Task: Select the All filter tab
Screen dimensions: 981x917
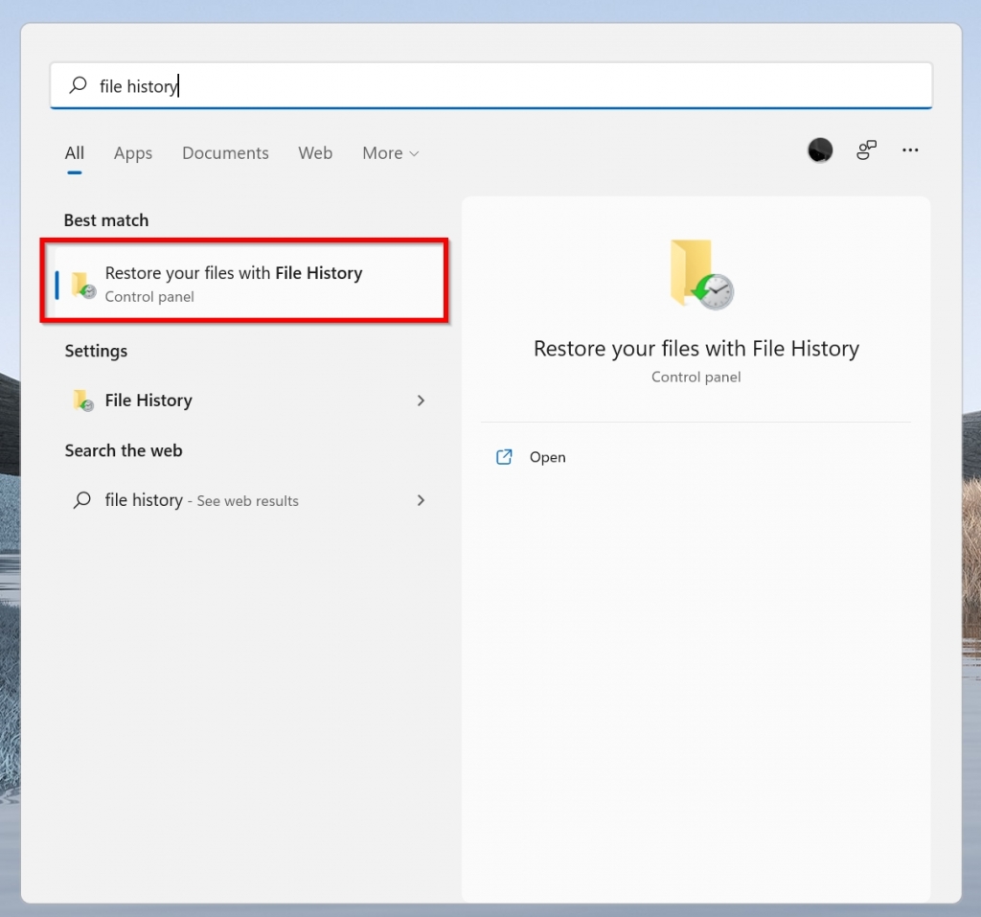Action: tap(74, 153)
